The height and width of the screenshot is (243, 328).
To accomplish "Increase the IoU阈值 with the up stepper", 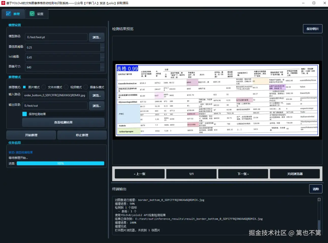I will [102, 55].
